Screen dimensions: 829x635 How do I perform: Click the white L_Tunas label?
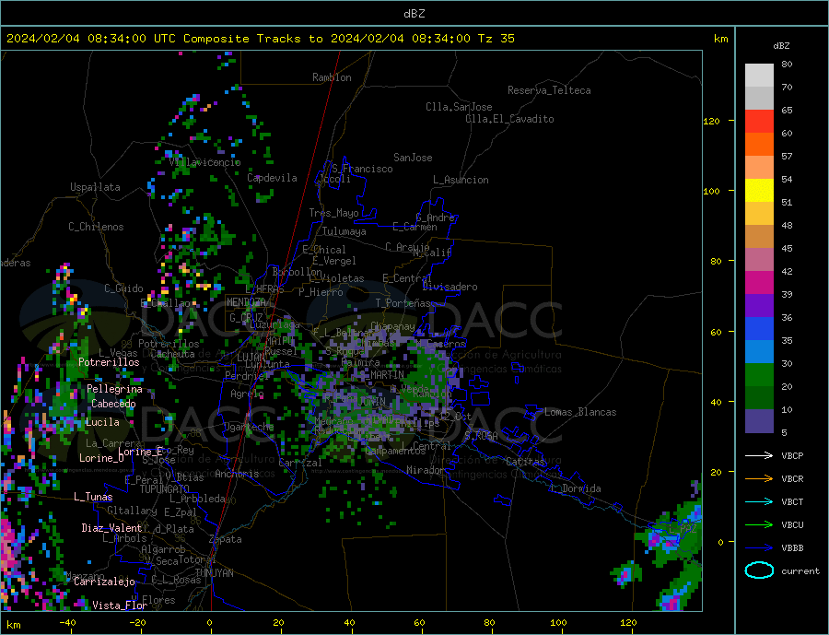pyautogui.click(x=93, y=497)
